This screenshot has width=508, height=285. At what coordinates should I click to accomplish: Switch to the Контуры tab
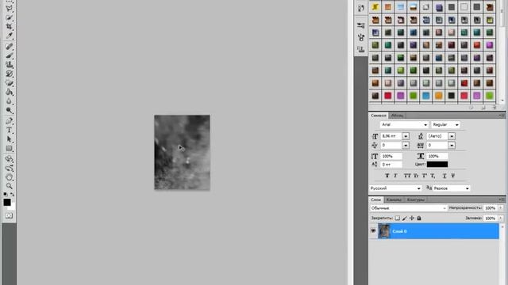click(x=416, y=199)
